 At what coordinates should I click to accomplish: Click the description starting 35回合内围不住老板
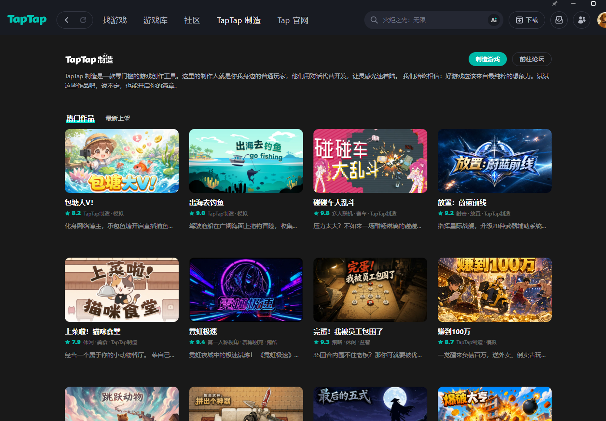[367, 355]
